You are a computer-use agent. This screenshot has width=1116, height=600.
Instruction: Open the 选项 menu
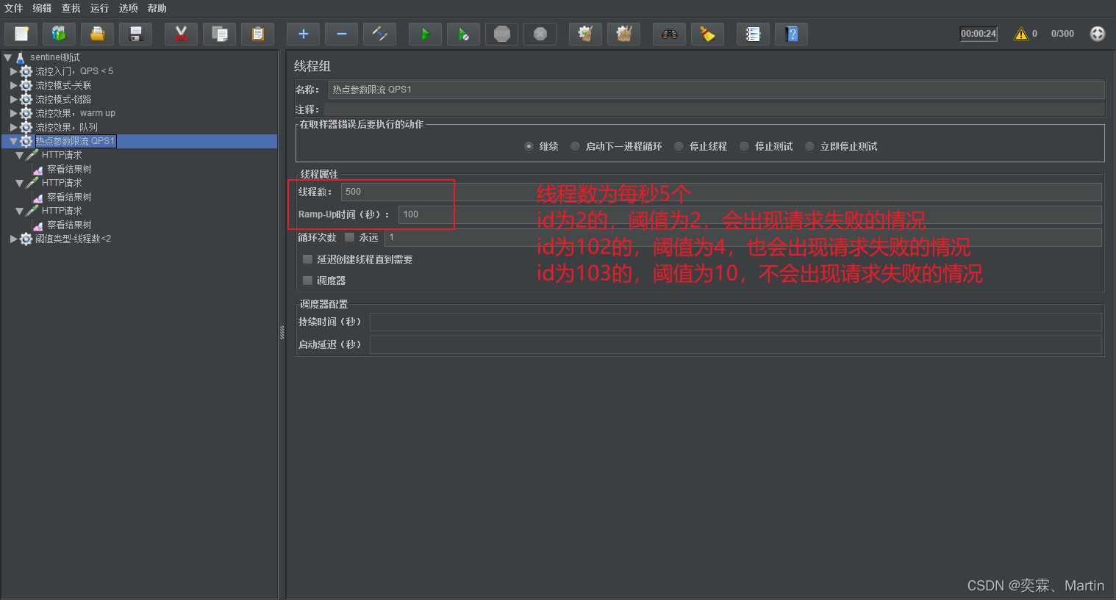(128, 8)
